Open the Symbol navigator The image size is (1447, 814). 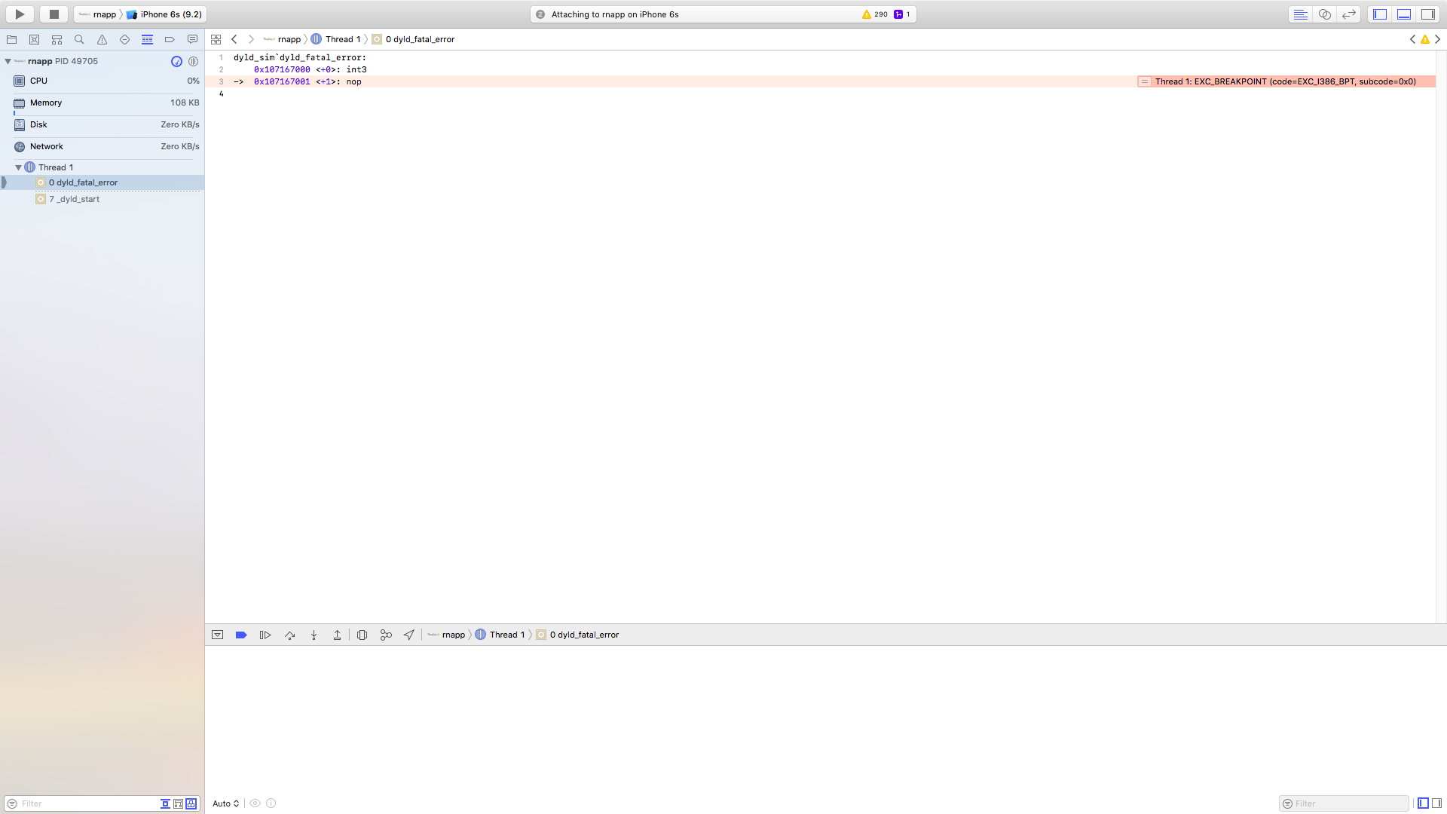coord(34,39)
